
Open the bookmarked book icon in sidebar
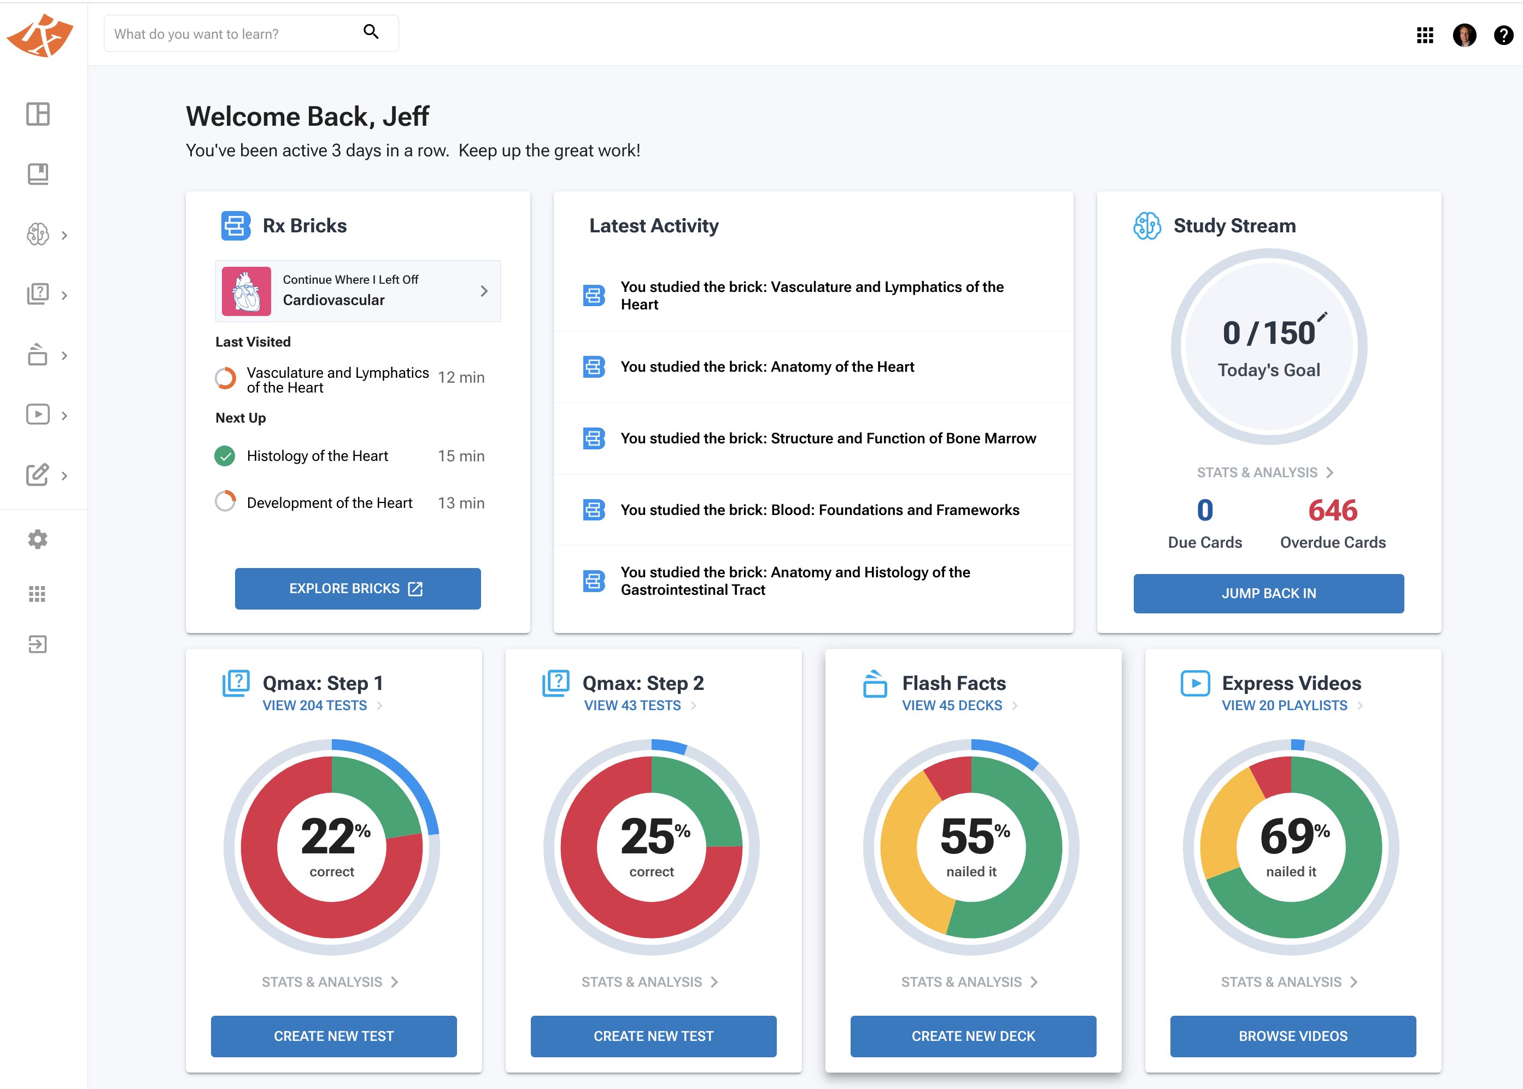pos(38,174)
